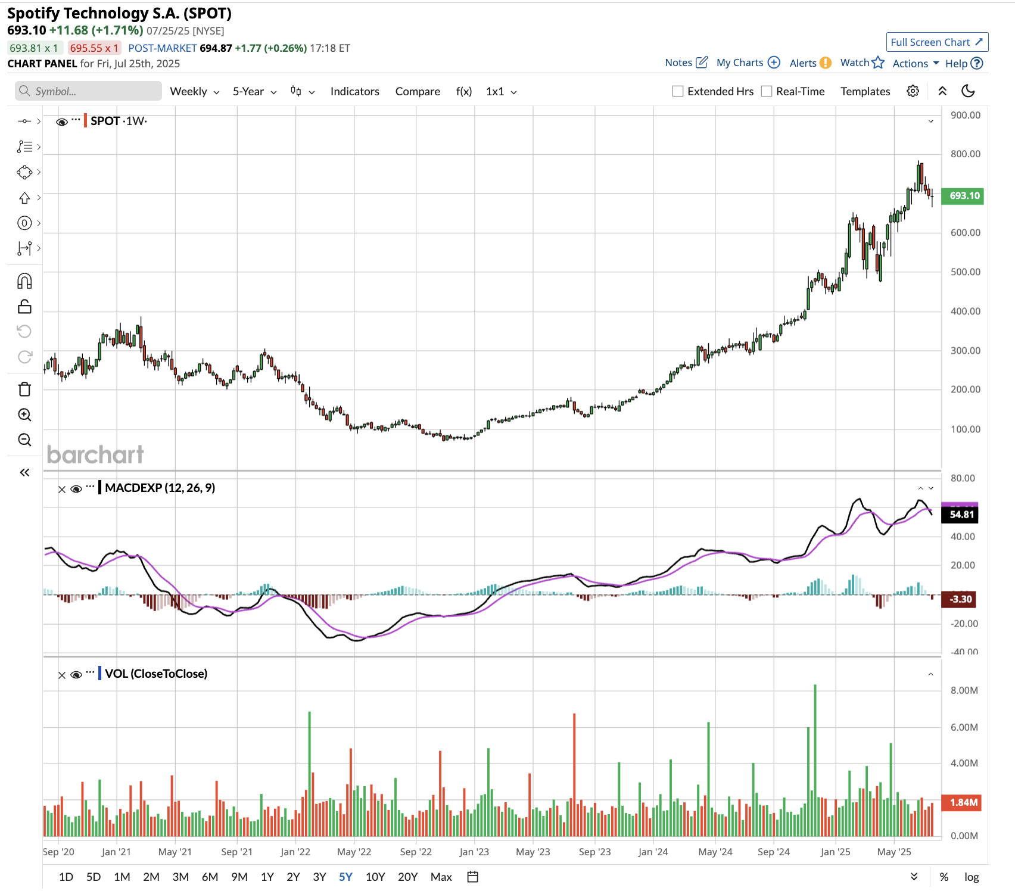Open chart settings gear icon
The height and width of the screenshot is (891, 1015).
pyautogui.click(x=913, y=91)
